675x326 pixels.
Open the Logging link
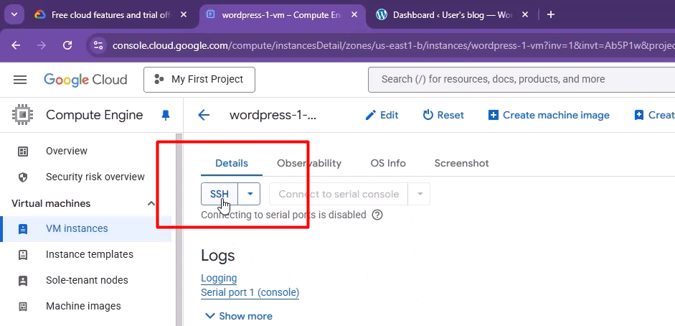click(x=219, y=278)
